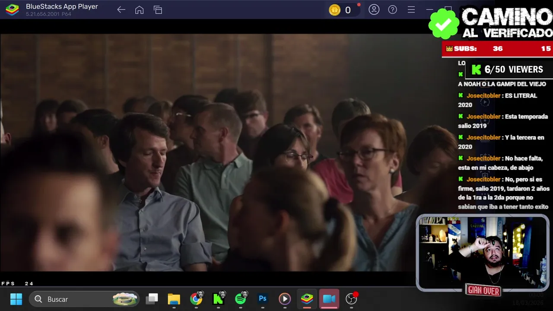Click the FPS 24 counter
Viewport: 553px width, 311px height.
(x=17, y=283)
